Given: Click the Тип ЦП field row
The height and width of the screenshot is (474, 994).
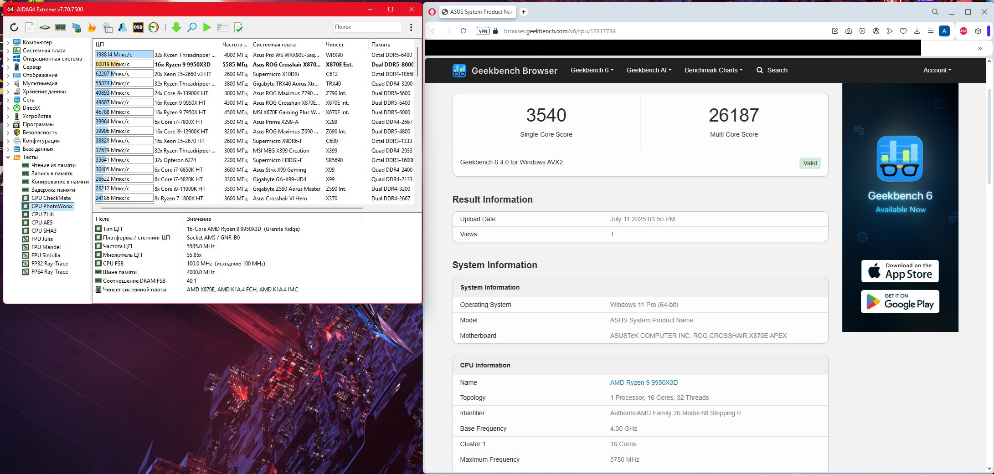Looking at the screenshot, I should click(228, 229).
